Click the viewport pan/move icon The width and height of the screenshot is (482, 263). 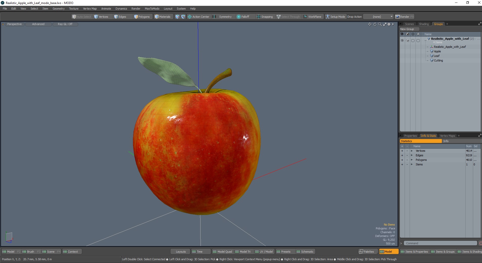pyautogui.click(x=370, y=24)
